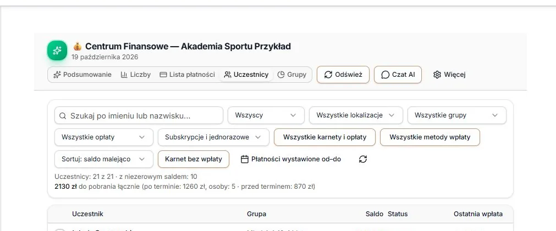
Task: Open the Podsumowanie tab
Action: [x=82, y=75]
